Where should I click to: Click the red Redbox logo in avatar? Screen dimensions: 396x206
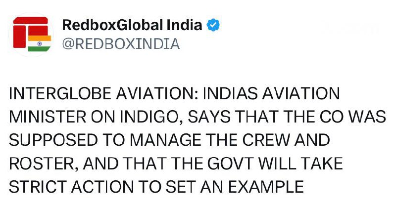pyautogui.click(x=27, y=30)
